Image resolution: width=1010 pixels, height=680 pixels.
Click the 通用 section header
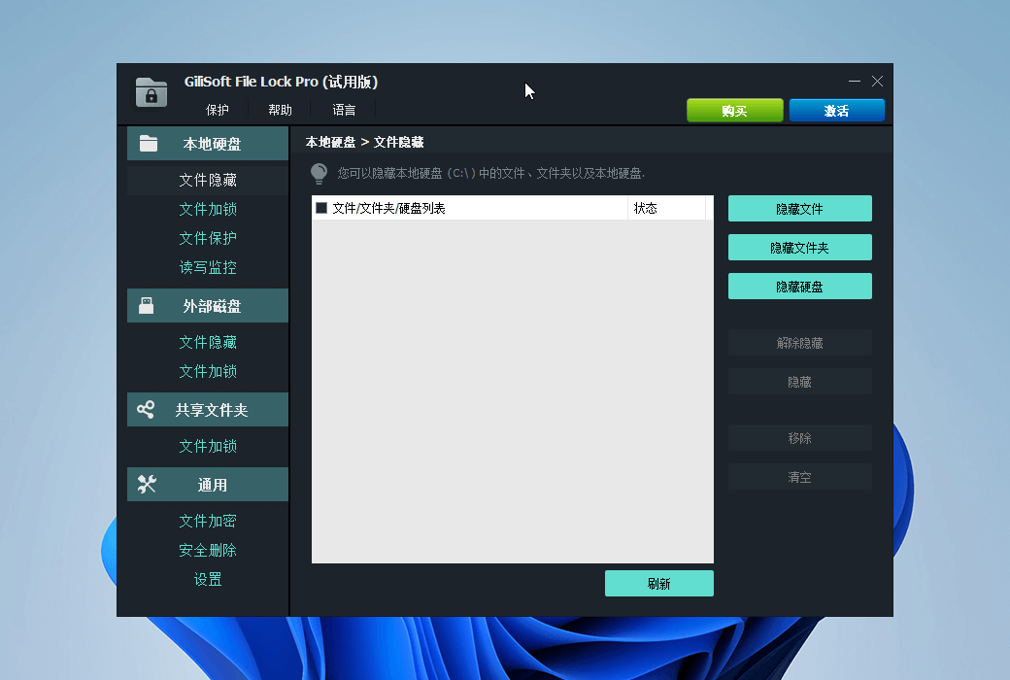(x=208, y=484)
